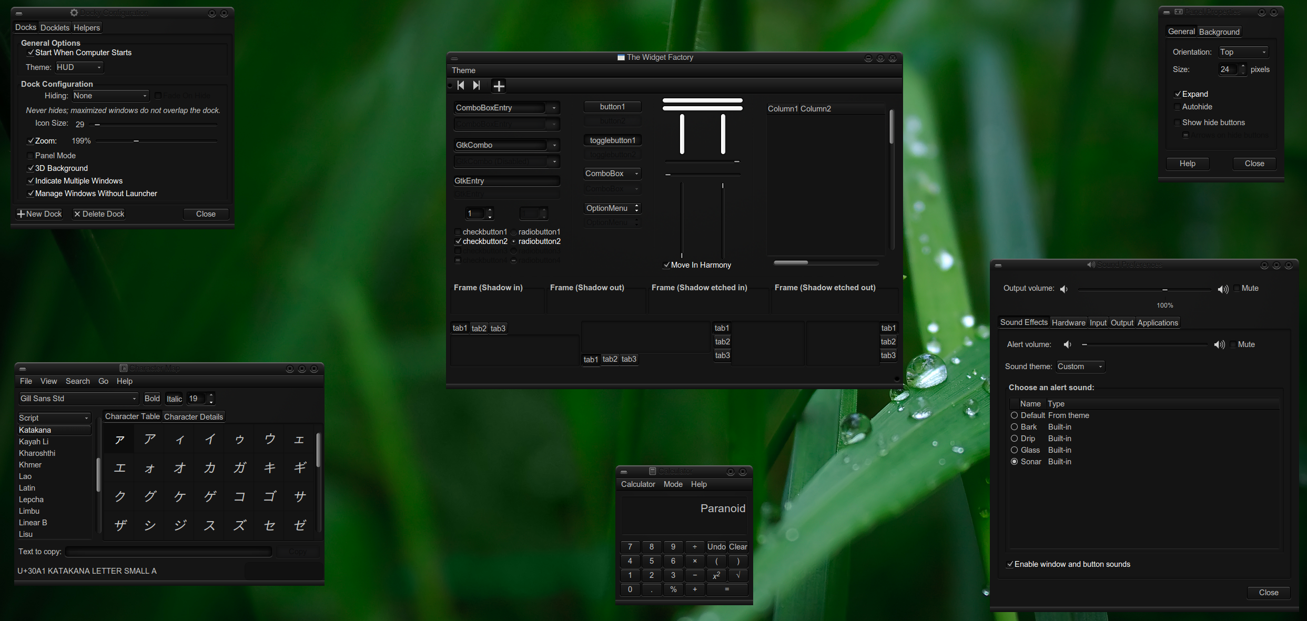Click the square root key in Calculator
The width and height of the screenshot is (1307, 621).
(738, 575)
